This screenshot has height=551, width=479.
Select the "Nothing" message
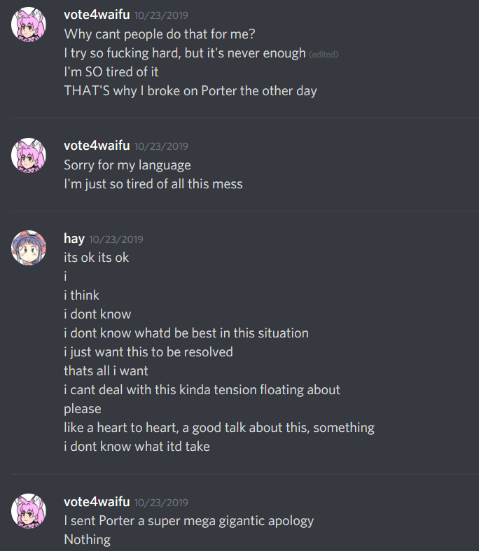click(87, 539)
